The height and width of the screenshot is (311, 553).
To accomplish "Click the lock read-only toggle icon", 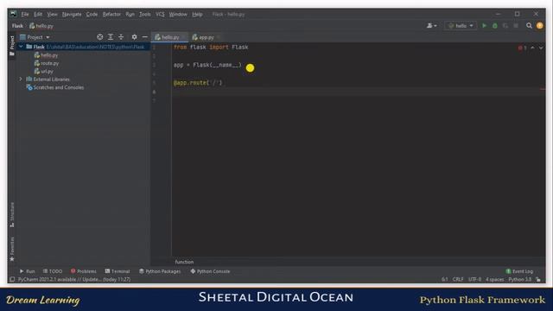I will [x=538, y=279].
